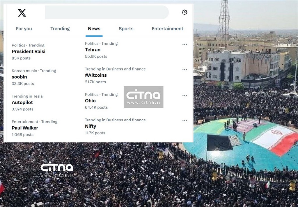The image size is (298, 207).
Task: Open more options for Nifty trend
Action: [x=185, y=121]
